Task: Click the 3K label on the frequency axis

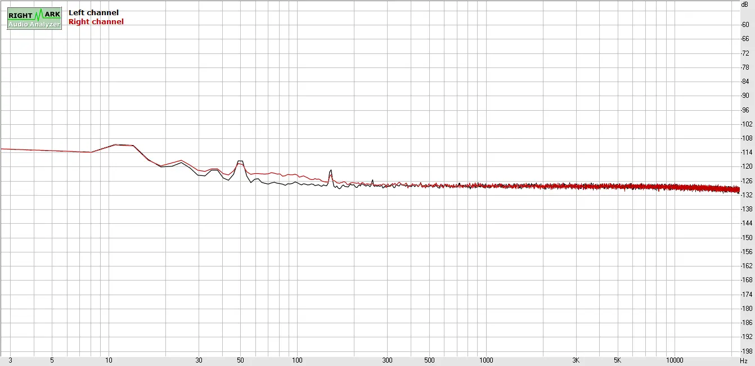Action: [x=576, y=360]
